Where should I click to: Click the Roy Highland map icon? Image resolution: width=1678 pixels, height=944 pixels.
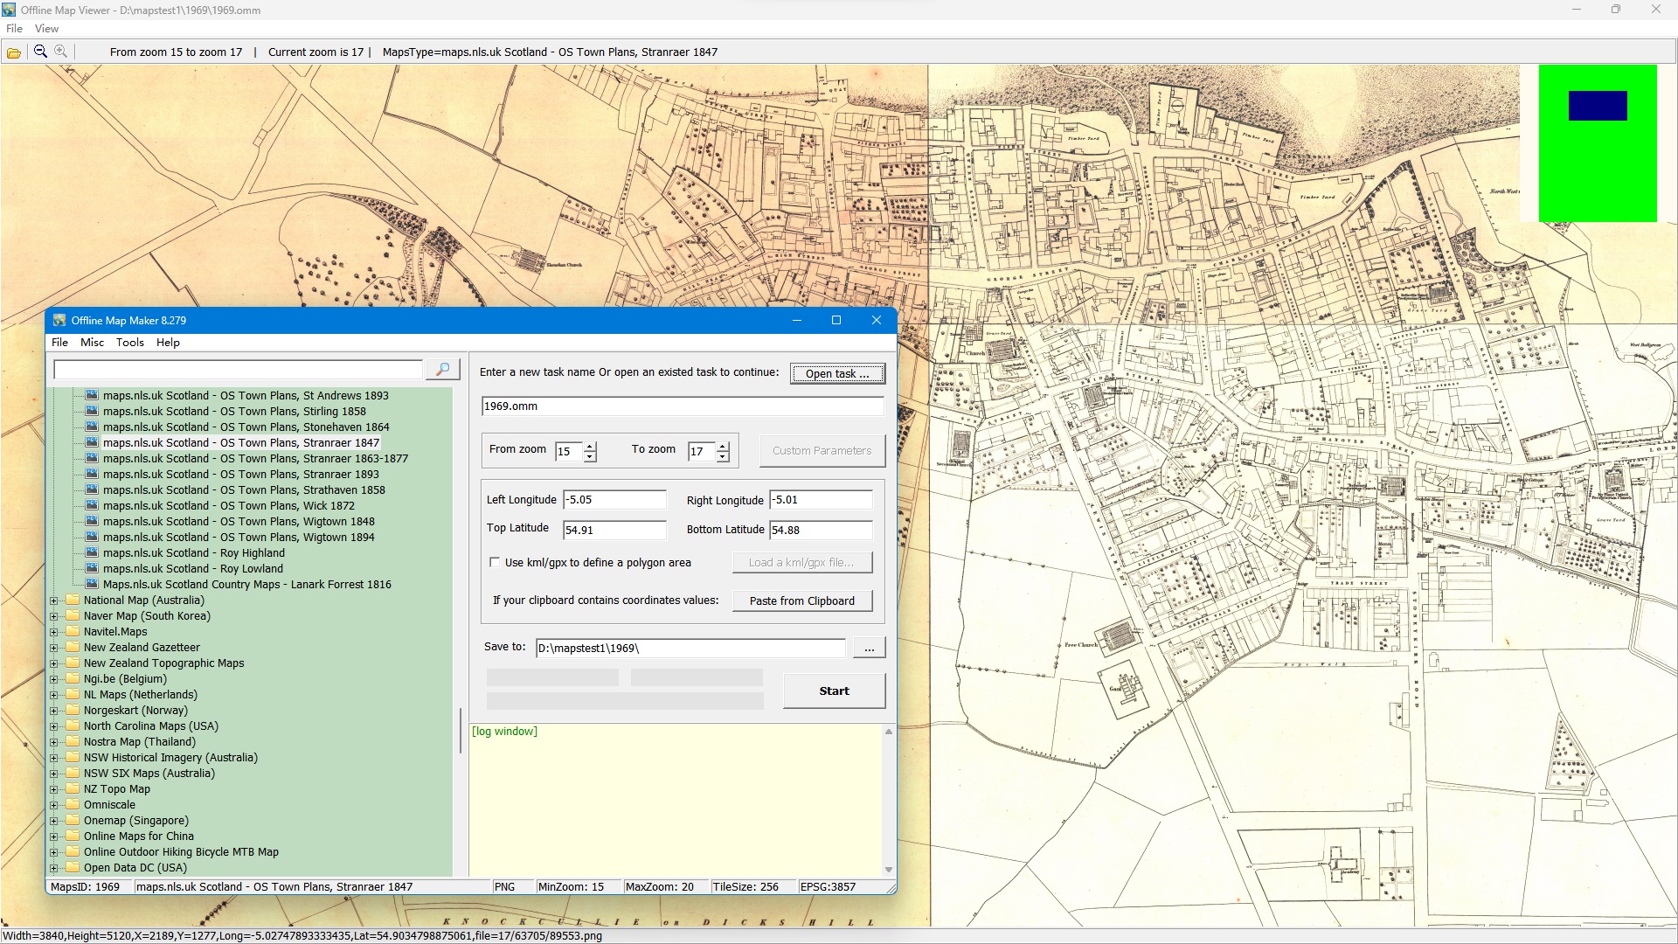[92, 553]
